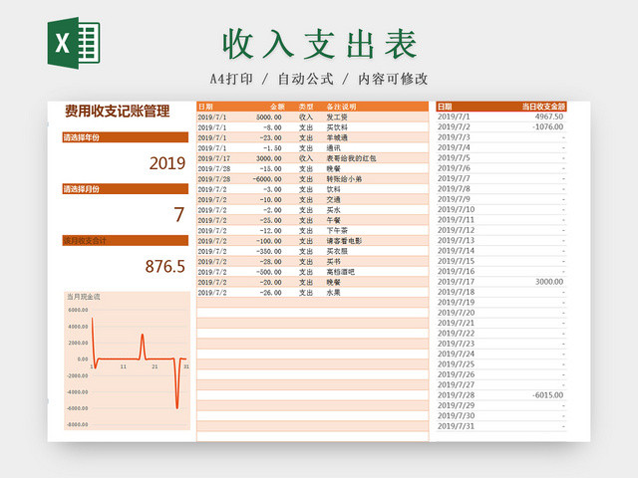This screenshot has width=638, height=478.
Task: Click the 请选择年份 header bar
Action: 126,137
